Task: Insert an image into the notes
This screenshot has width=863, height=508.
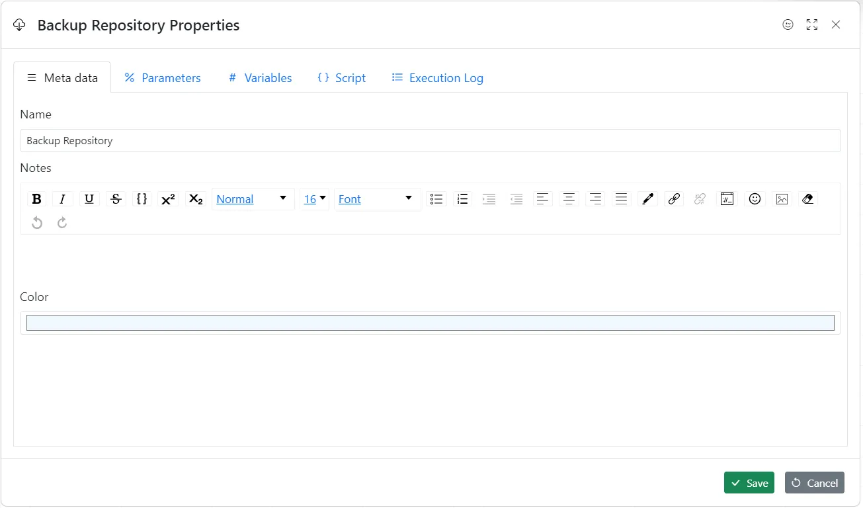Action: [781, 198]
